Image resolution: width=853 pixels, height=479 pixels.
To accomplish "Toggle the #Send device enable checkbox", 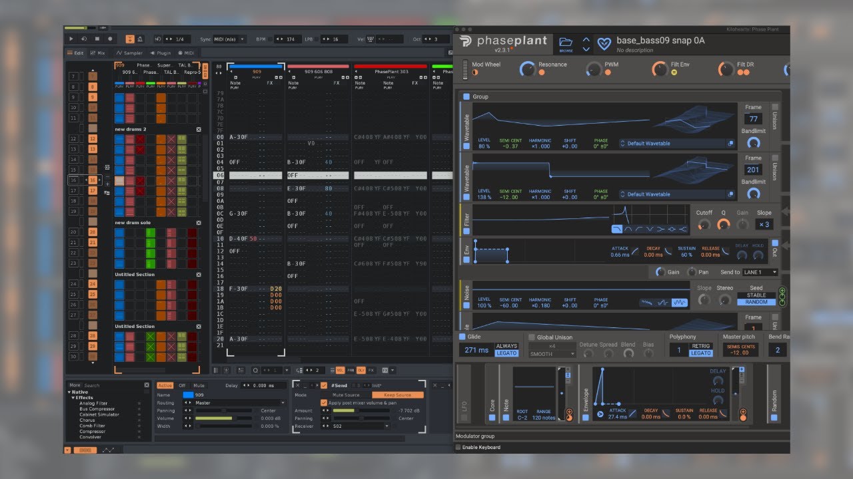I will 324,385.
